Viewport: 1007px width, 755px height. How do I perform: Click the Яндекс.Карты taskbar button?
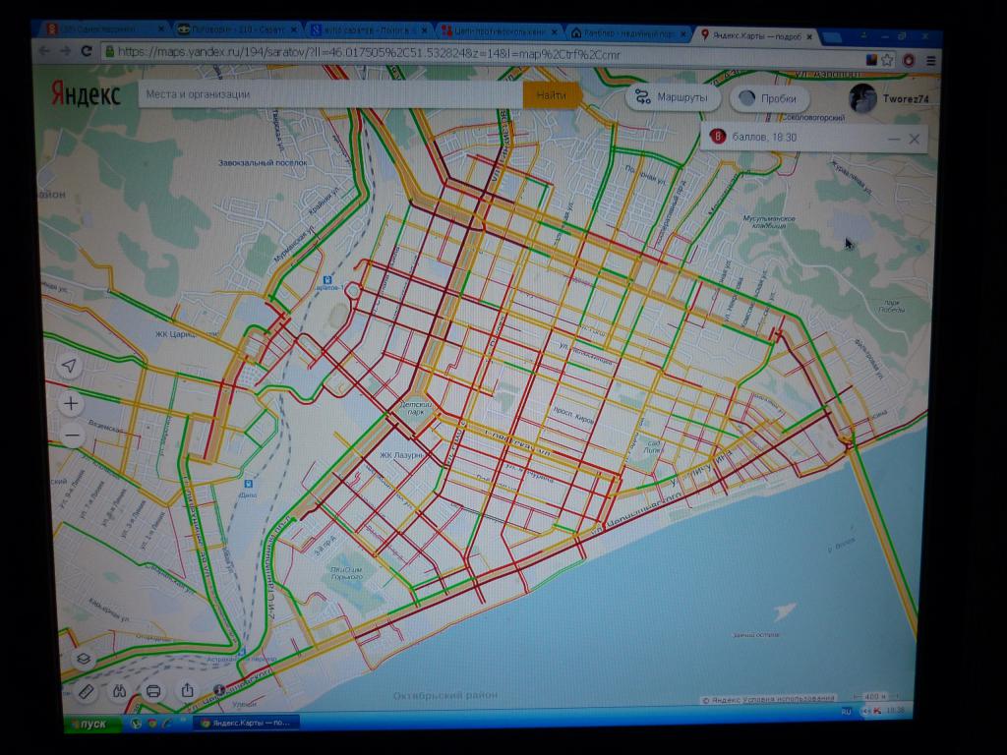(246, 723)
